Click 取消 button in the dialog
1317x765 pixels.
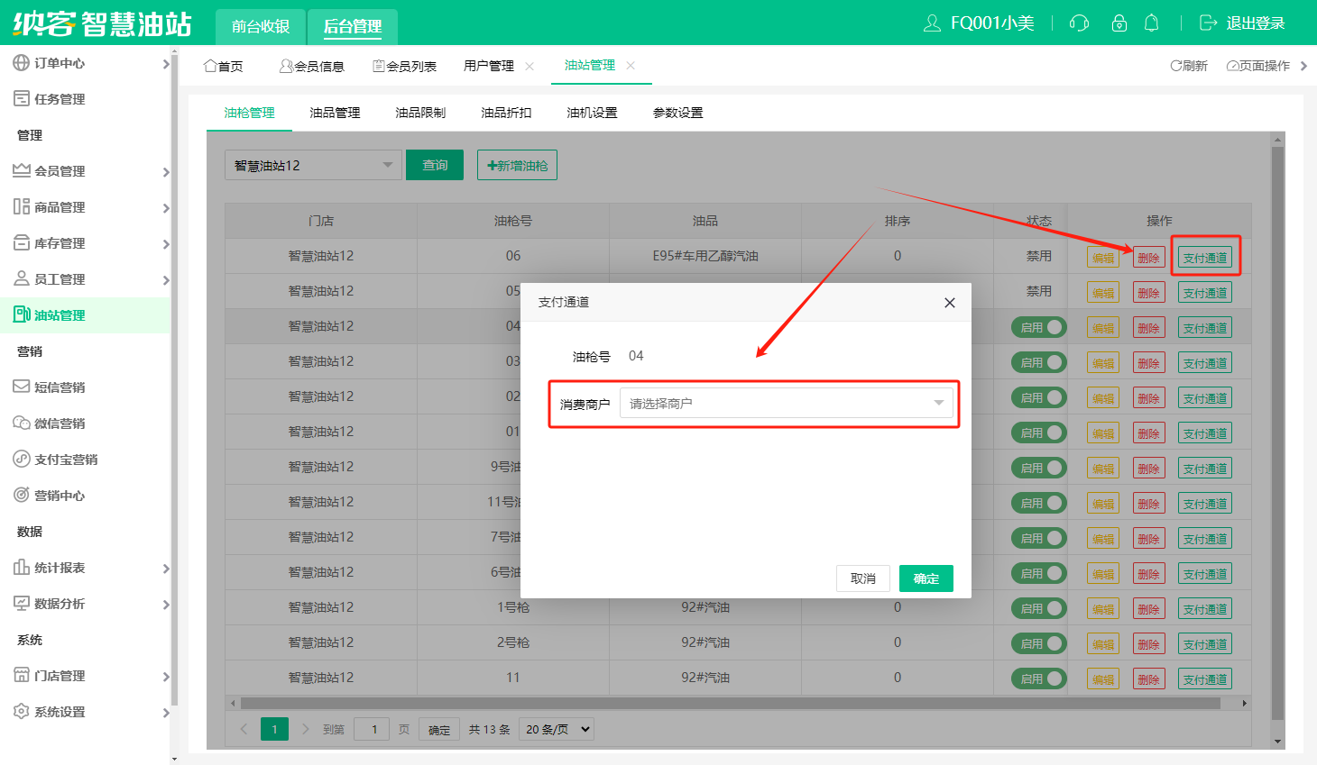pyautogui.click(x=862, y=578)
